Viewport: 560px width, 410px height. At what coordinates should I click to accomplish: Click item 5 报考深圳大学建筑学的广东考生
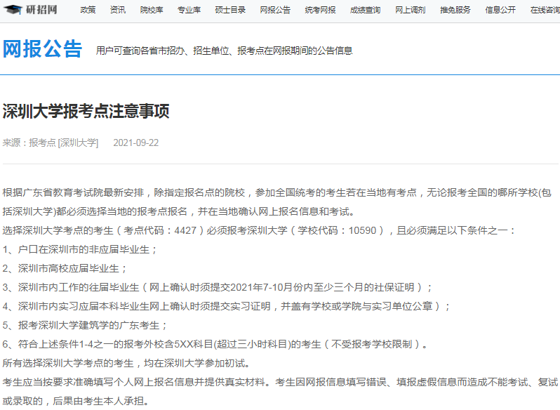[85, 325]
